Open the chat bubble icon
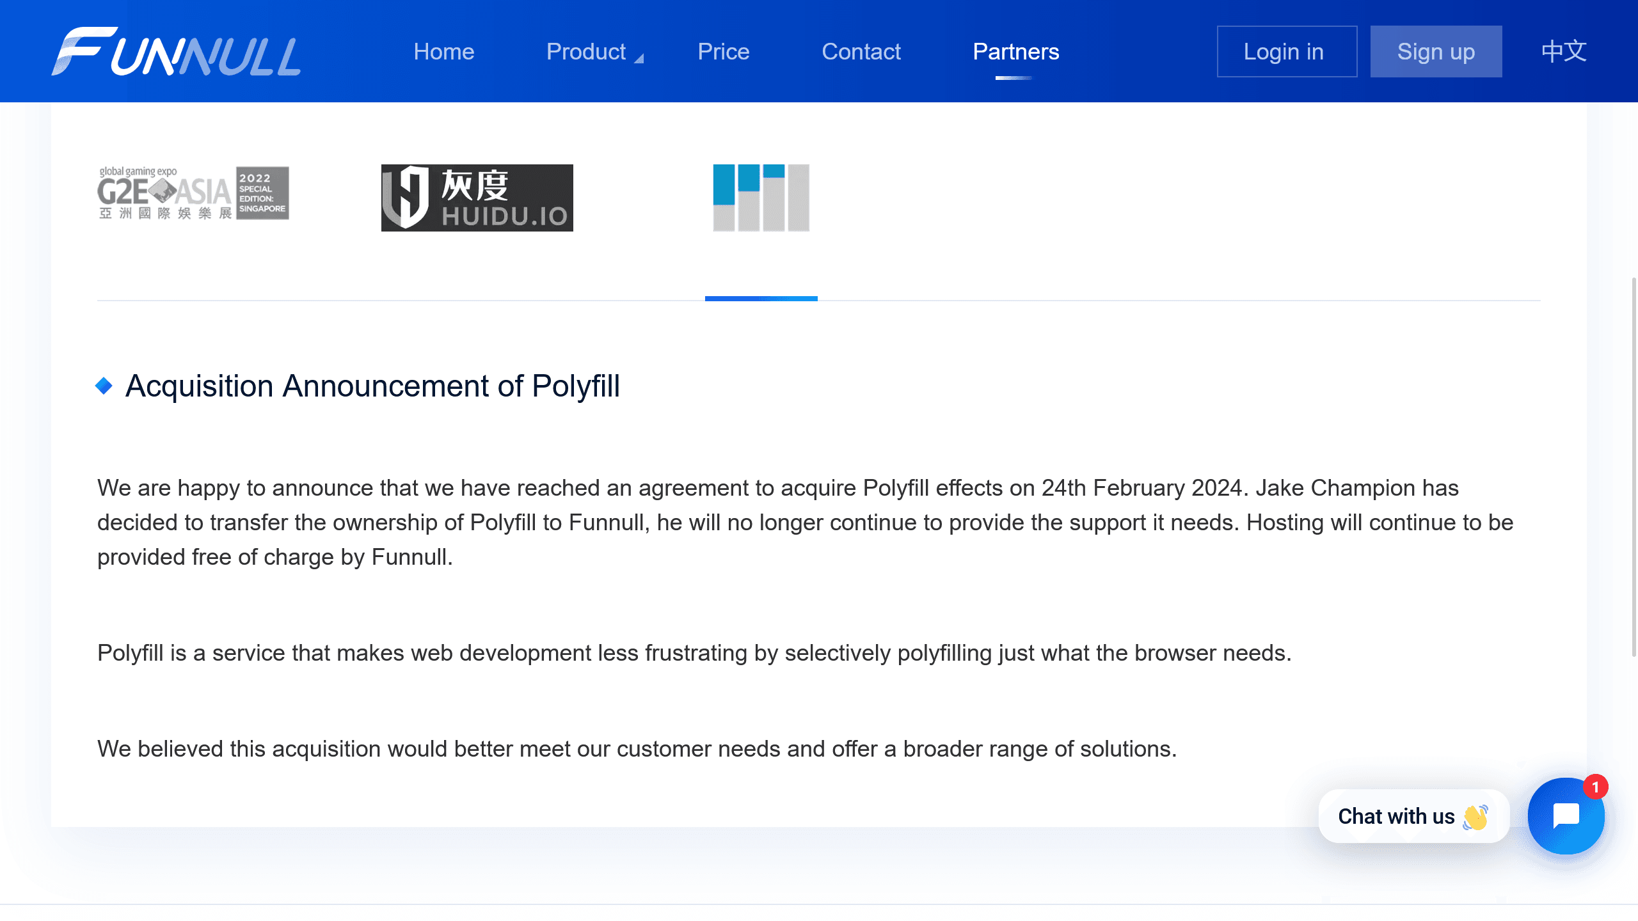This screenshot has width=1638, height=921. (x=1566, y=816)
